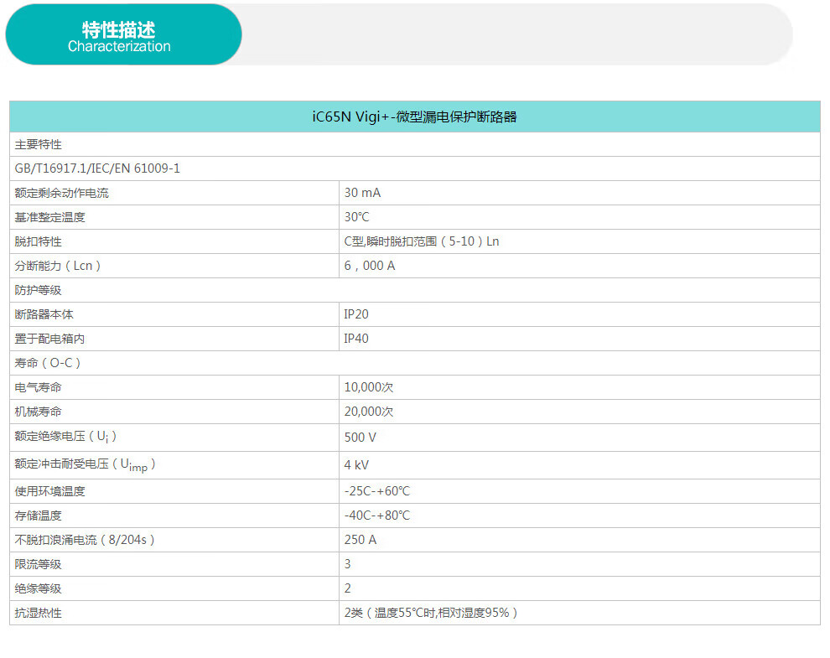Select the GB/T16917.1/IEC/EN 61009-1 standard text

click(x=97, y=168)
